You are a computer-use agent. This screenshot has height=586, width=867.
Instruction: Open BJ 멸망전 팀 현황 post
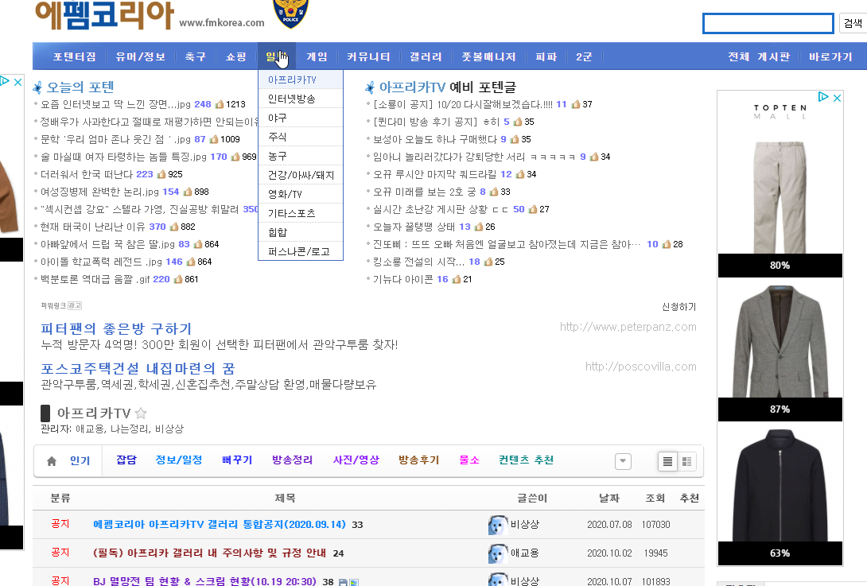tap(204, 581)
